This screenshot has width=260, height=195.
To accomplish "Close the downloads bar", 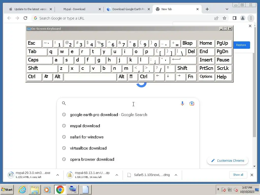I will click(252, 175).
